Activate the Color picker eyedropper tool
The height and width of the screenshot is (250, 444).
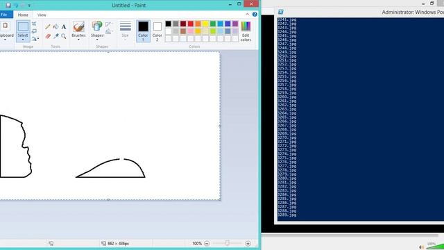tap(55, 36)
